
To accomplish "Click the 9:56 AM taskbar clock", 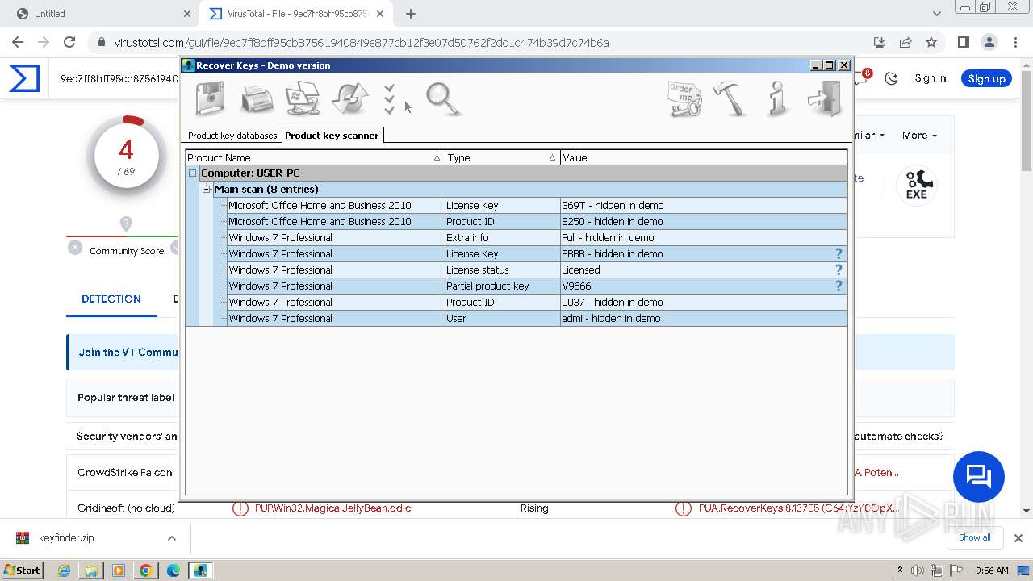I will point(992,571).
